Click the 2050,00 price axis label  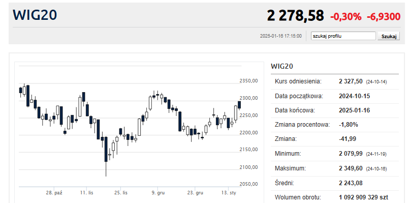pyautogui.click(x=248, y=184)
